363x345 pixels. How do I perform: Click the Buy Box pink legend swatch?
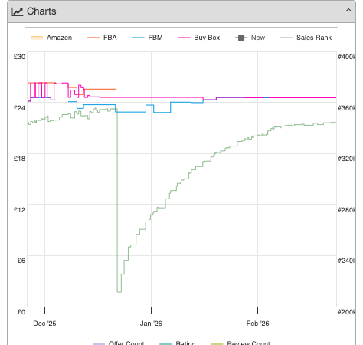(x=185, y=38)
